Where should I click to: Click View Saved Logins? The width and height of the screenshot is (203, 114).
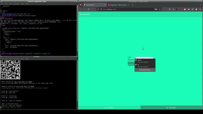145,70
